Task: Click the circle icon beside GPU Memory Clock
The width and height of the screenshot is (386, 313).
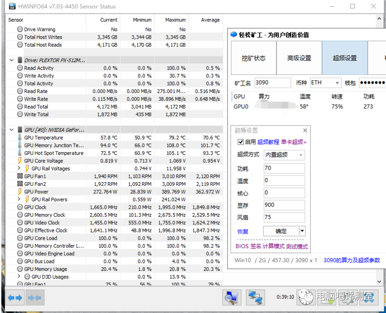Action: [20, 214]
